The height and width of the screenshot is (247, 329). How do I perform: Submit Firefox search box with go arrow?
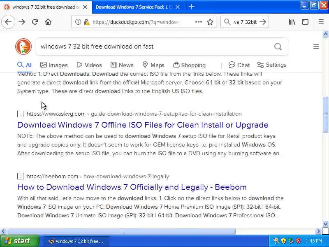tap(263, 22)
